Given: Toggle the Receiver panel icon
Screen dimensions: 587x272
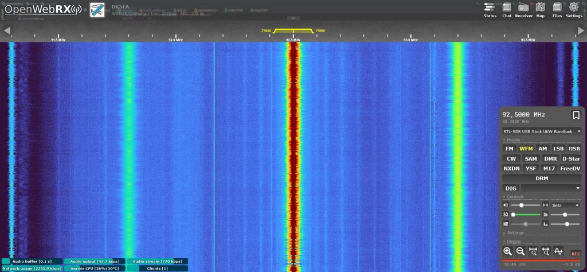Looking at the screenshot, I should (523, 9).
